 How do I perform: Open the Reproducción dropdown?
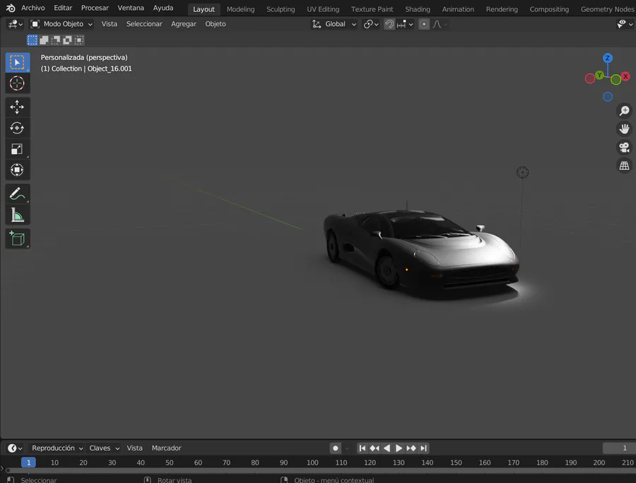tap(57, 448)
